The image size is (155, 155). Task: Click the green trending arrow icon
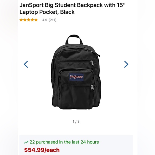[26, 142]
